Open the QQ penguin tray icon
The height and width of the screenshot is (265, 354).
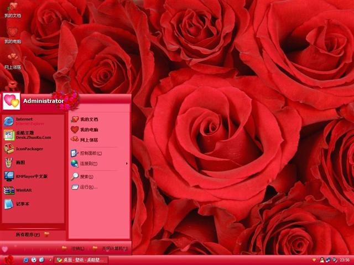click(322, 260)
